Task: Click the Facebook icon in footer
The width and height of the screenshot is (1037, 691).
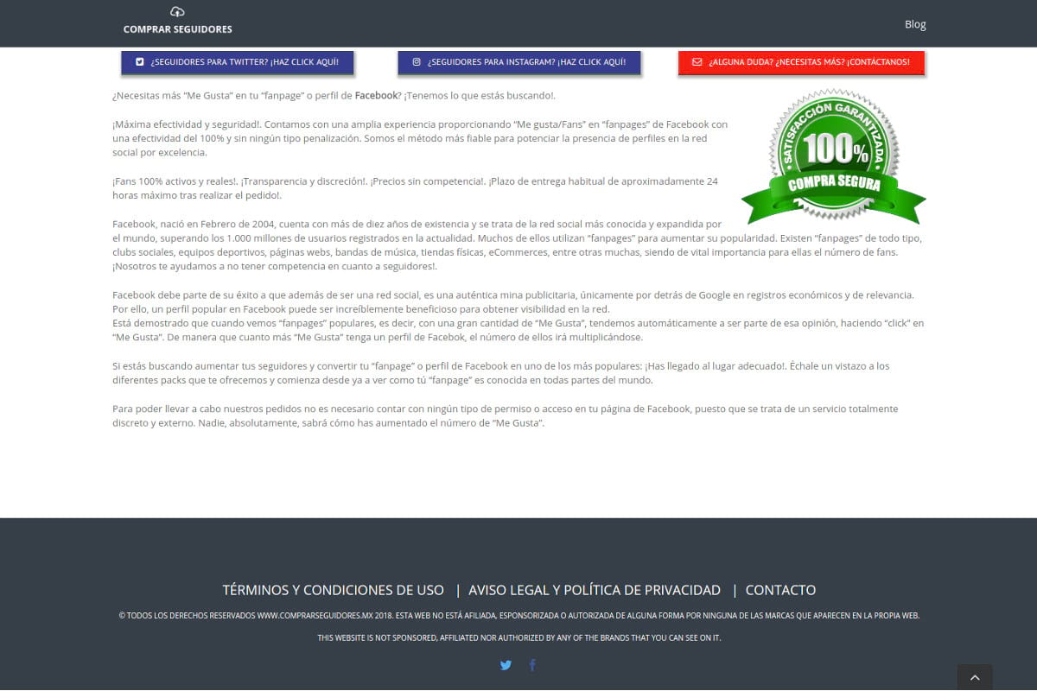Action: tap(532, 665)
